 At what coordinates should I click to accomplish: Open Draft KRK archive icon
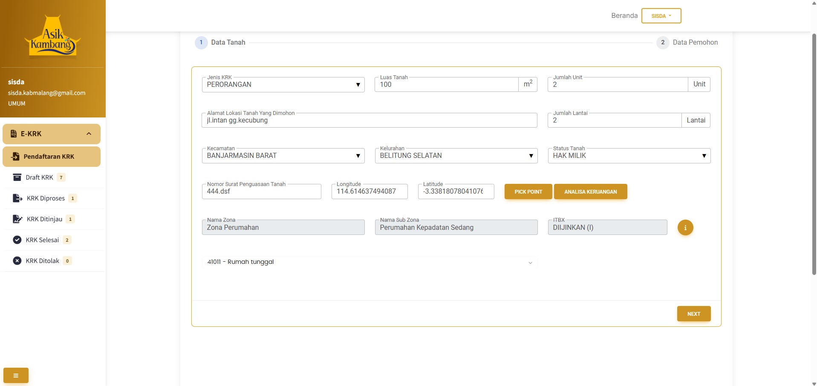tap(17, 177)
